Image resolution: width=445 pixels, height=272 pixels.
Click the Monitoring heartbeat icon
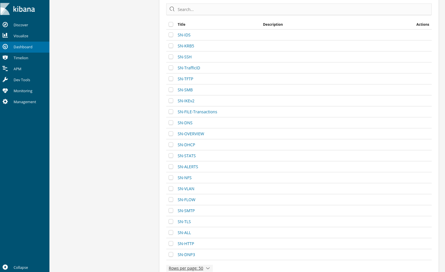pyautogui.click(x=5, y=90)
